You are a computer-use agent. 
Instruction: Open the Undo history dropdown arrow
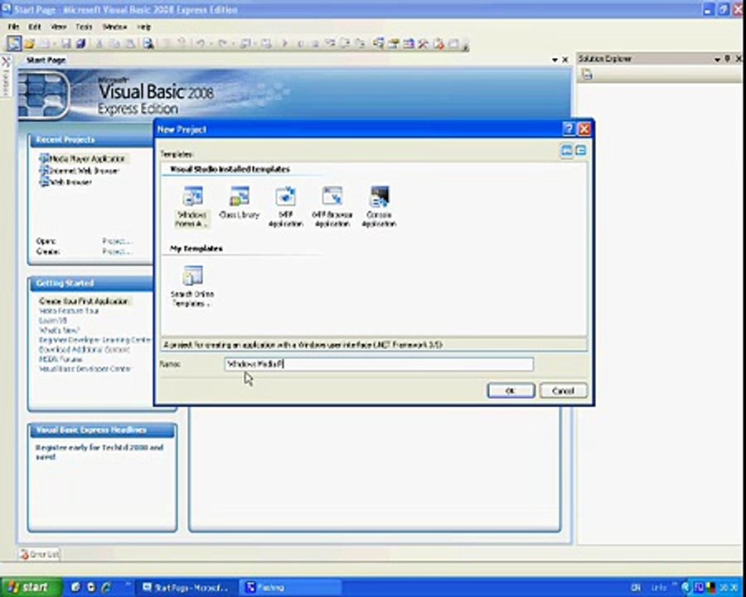(x=211, y=44)
